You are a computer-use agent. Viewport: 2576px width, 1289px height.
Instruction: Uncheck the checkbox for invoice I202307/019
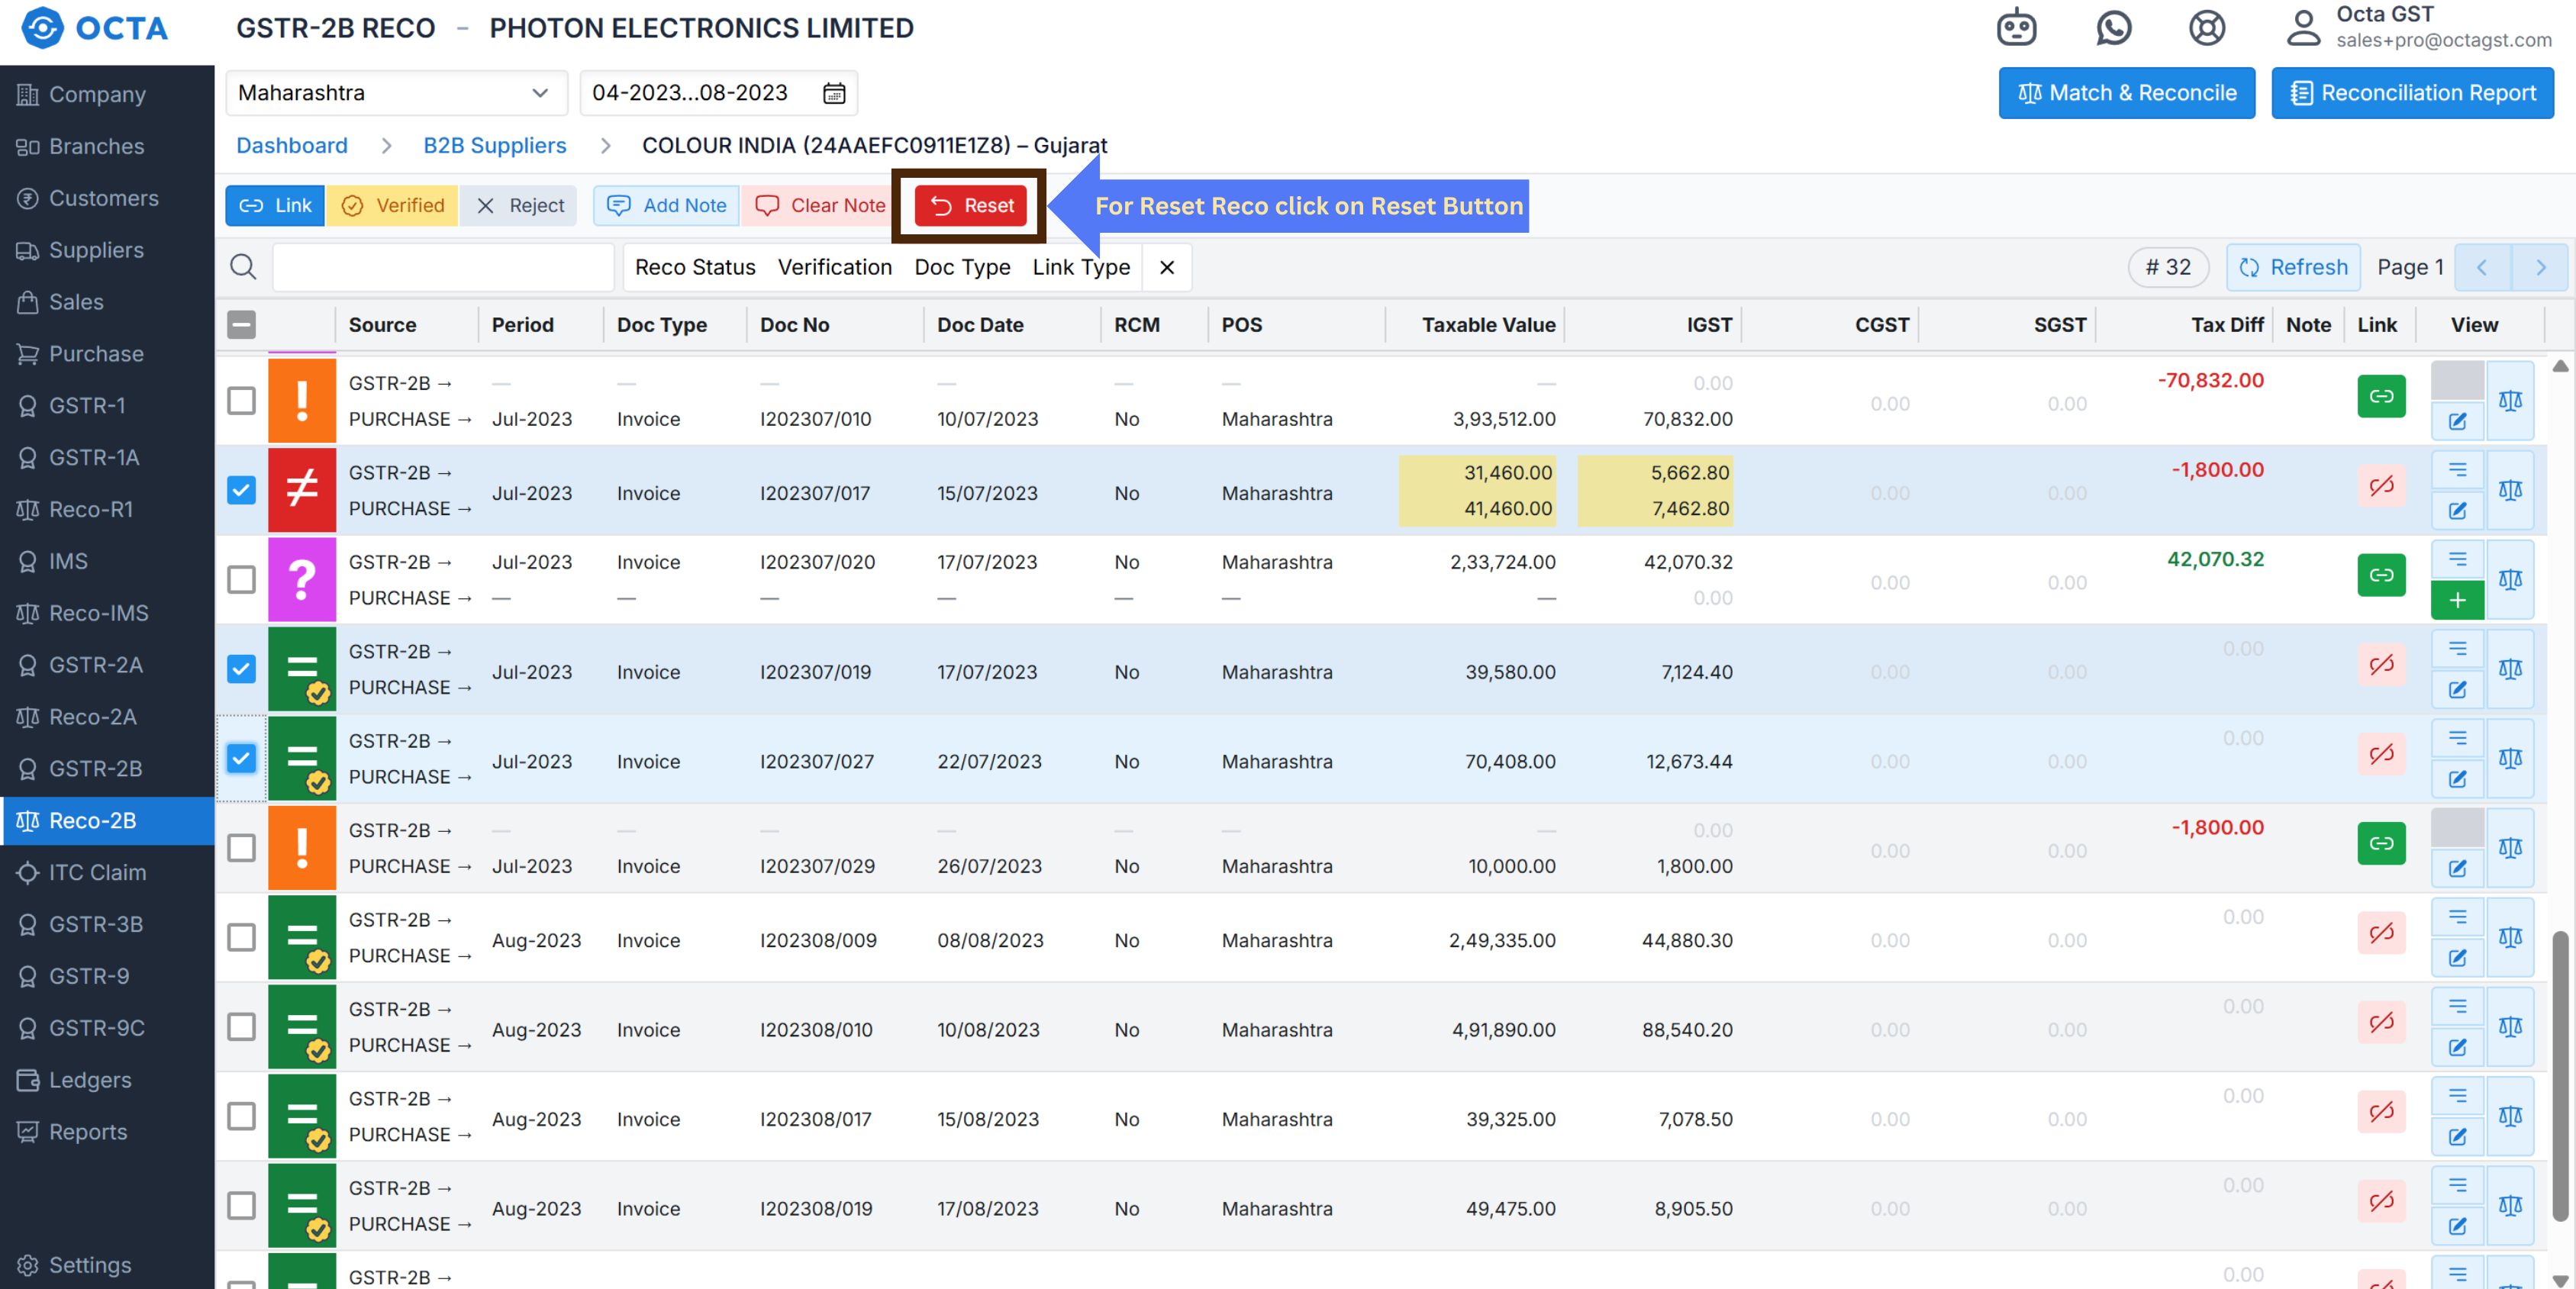pos(241,669)
